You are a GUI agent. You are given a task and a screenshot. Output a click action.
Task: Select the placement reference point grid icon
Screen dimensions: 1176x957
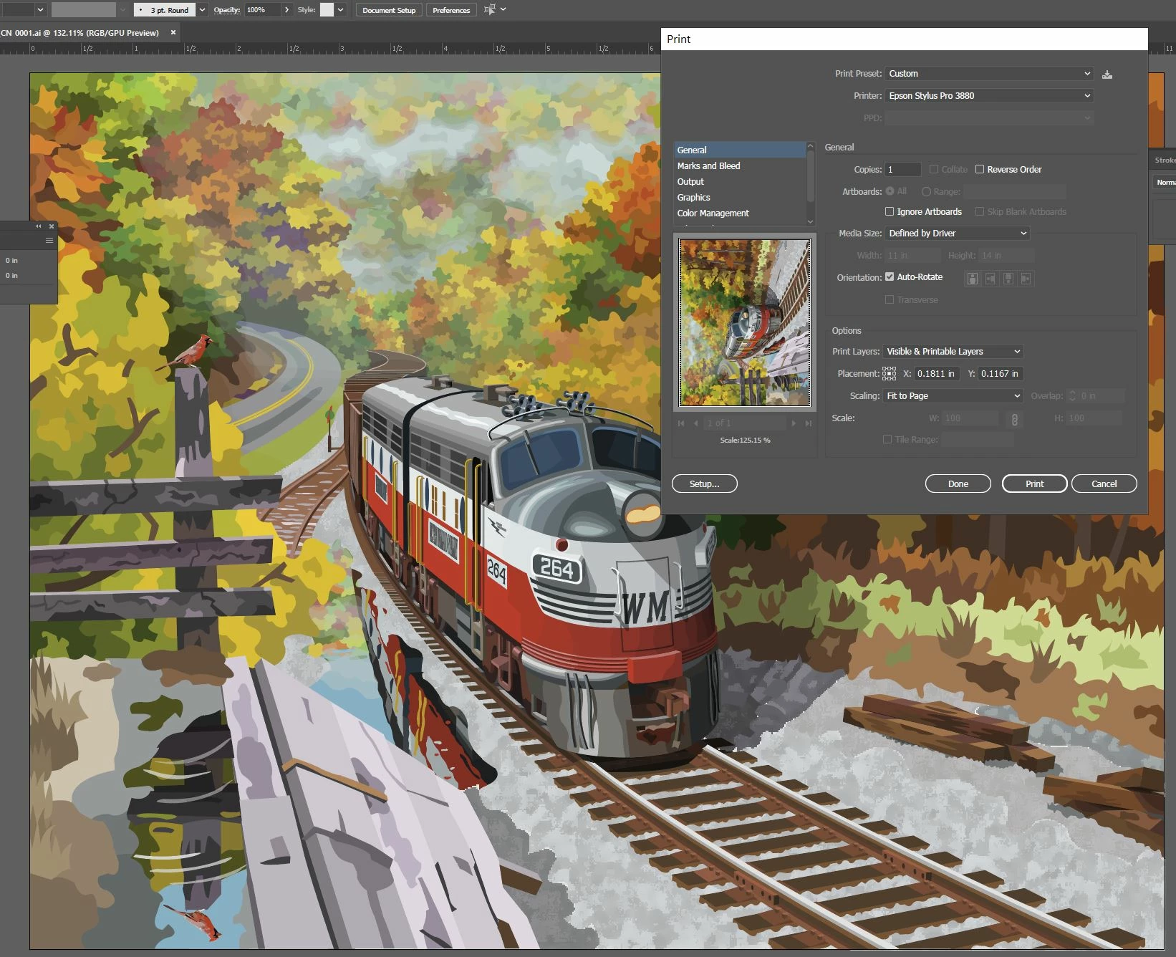[x=889, y=373]
